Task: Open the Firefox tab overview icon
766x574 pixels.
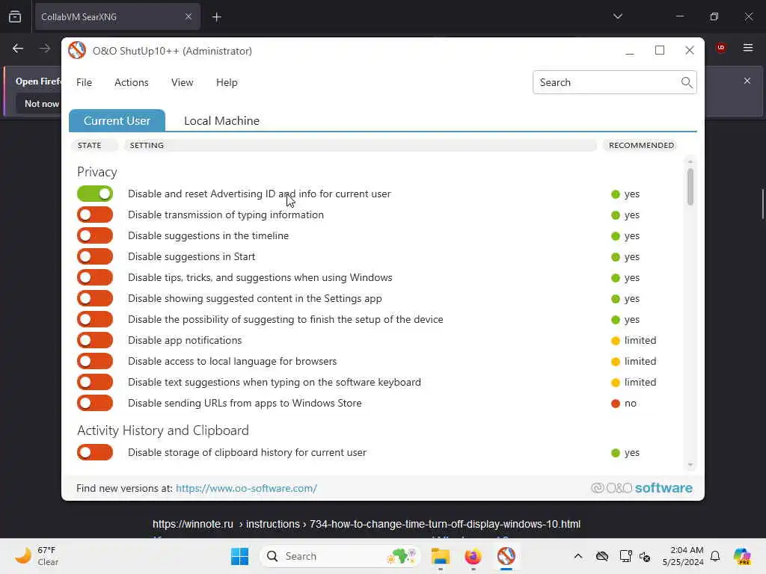Action: pyautogui.click(x=15, y=16)
